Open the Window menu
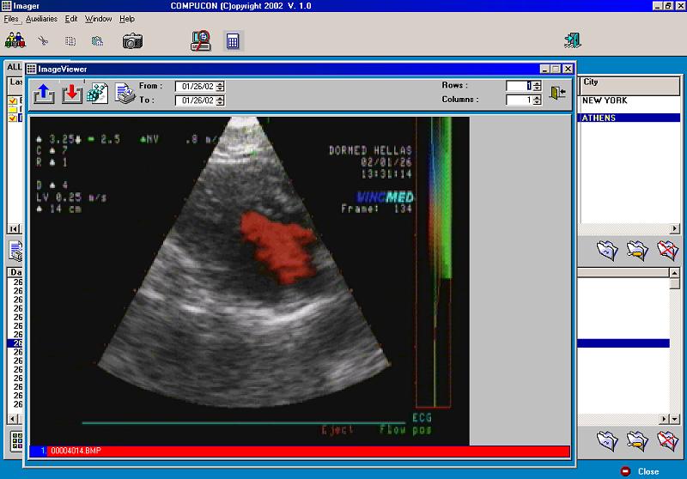The width and height of the screenshot is (687, 479). 98,19
